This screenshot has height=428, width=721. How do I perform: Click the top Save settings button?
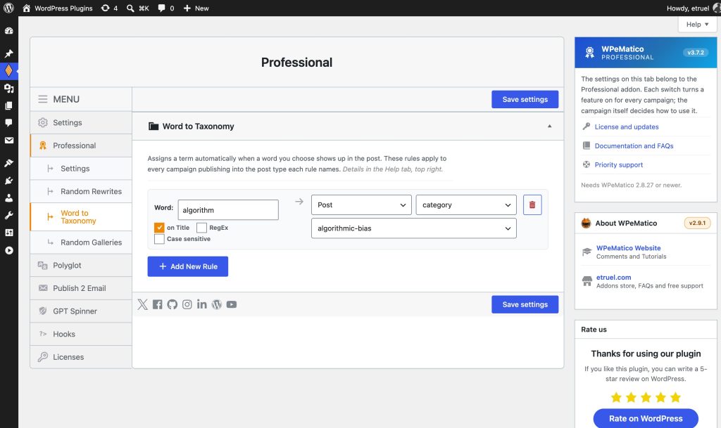[525, 99]
